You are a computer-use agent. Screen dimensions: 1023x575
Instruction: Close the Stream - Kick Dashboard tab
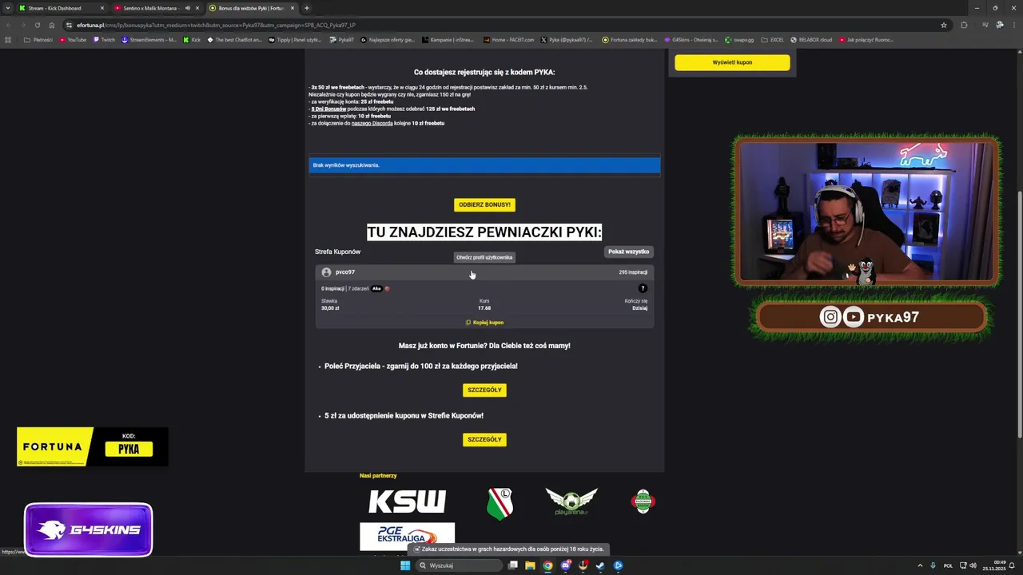point(102,8)
